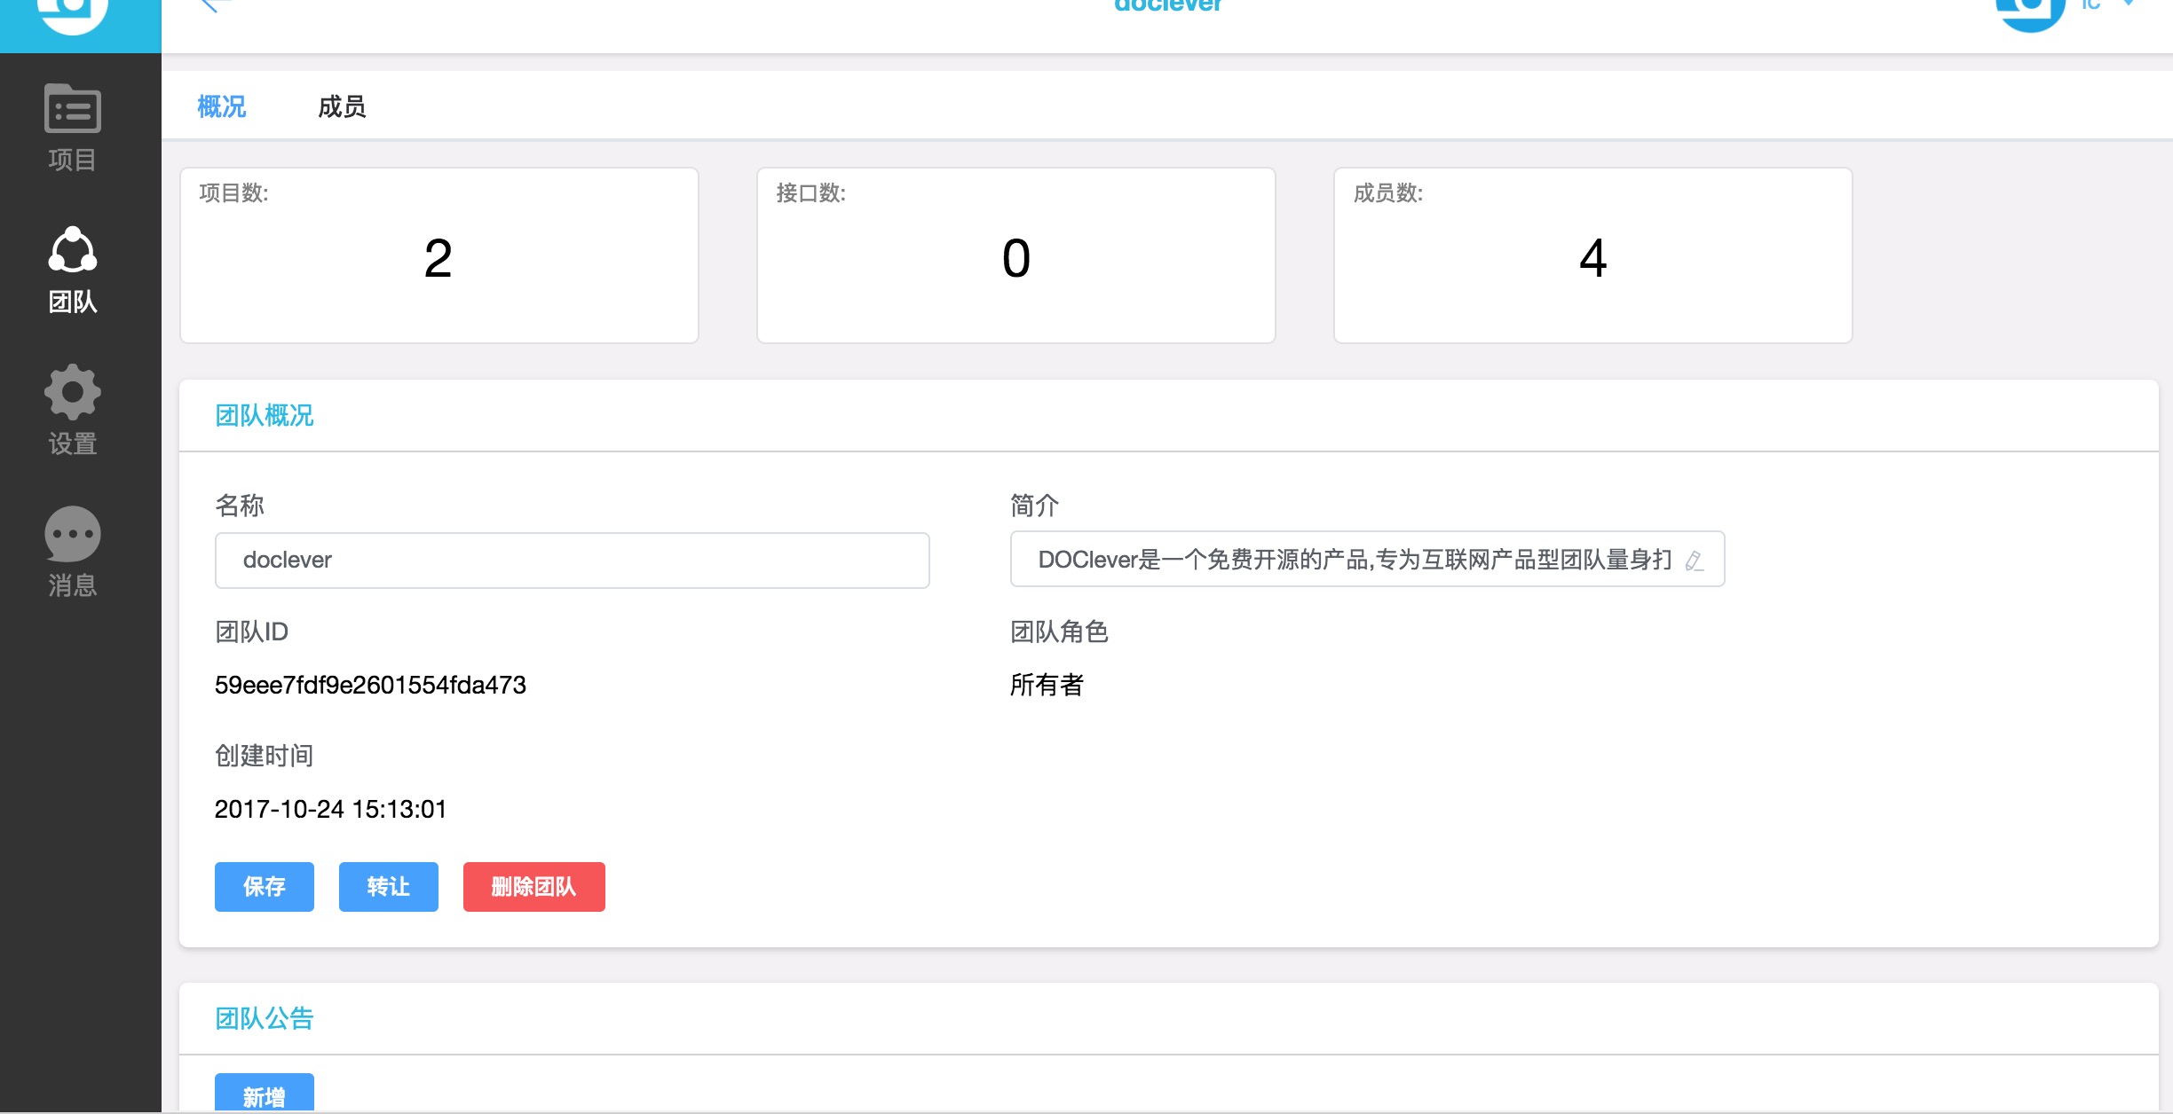The image size is (2173, 1114).
Task: Click the edit pencil in 简介 field
Action: [x=1694, y=561]
